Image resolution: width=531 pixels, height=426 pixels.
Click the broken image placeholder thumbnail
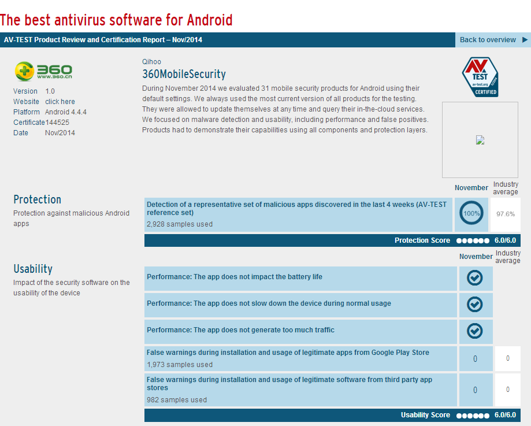click(x=480, y=140)
